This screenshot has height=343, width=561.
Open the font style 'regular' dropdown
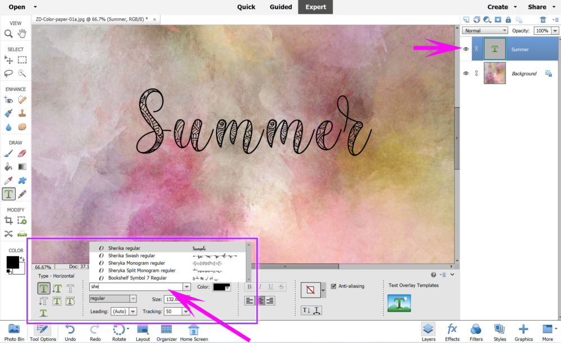pos(133,299)
